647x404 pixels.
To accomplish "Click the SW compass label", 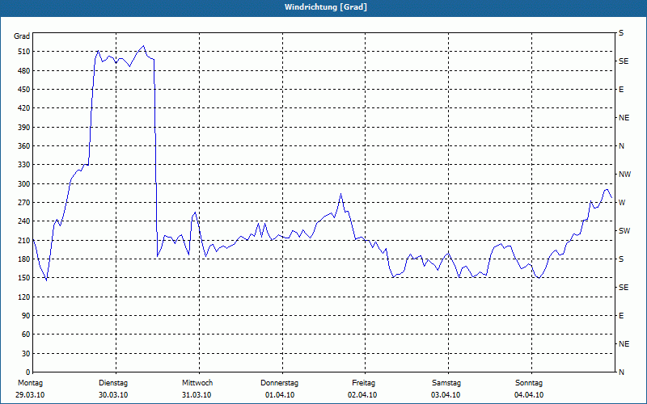I will (x=624, y=231).
